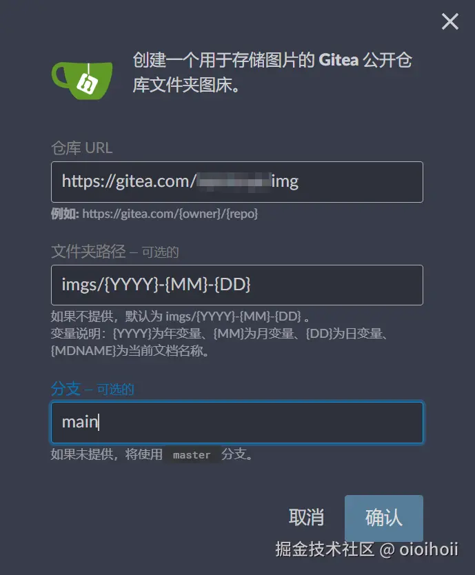Screen dimensions: 475x575
Task: Click the blue 分支 field label
Action: click(x=66, y=389)
